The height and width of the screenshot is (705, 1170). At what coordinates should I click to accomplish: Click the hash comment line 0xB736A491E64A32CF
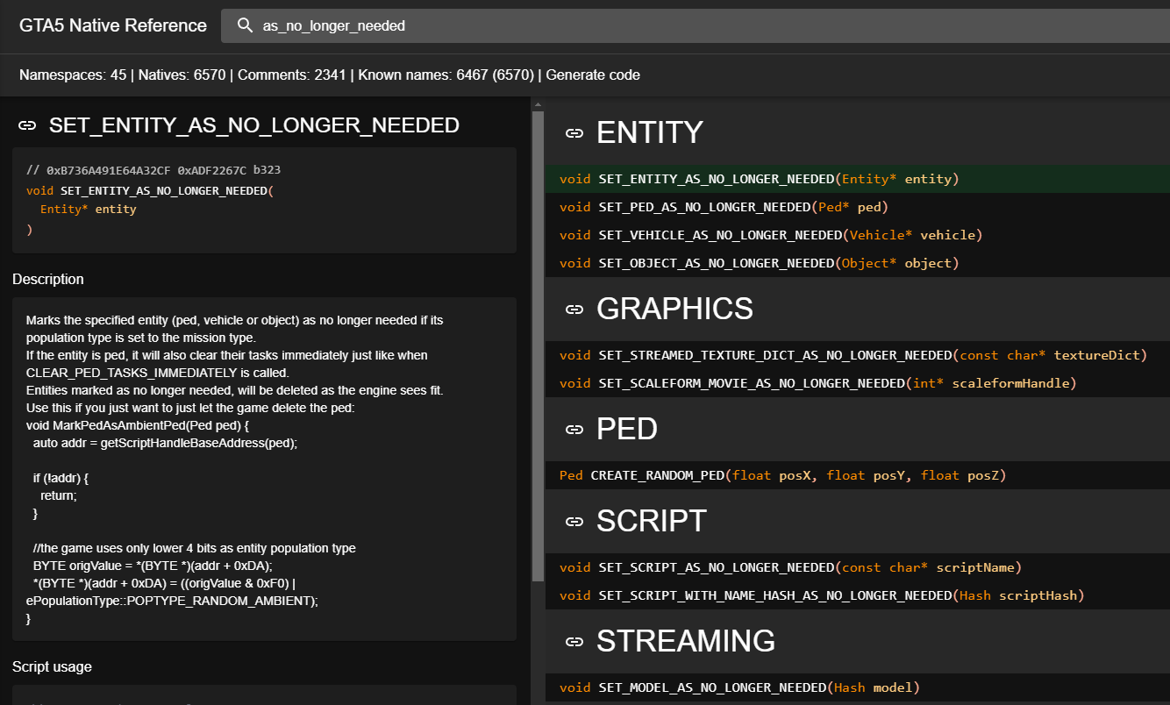[x=153, y=170]
